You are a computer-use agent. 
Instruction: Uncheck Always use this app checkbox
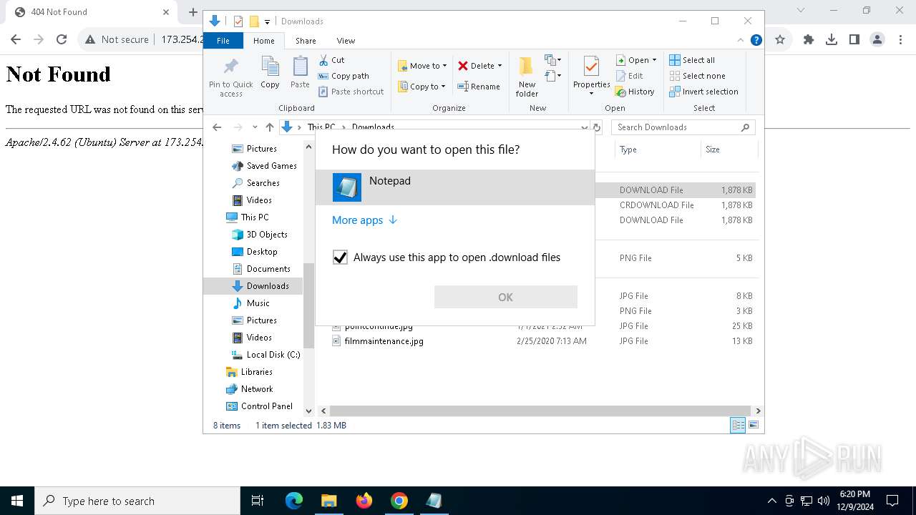(340, 257)
